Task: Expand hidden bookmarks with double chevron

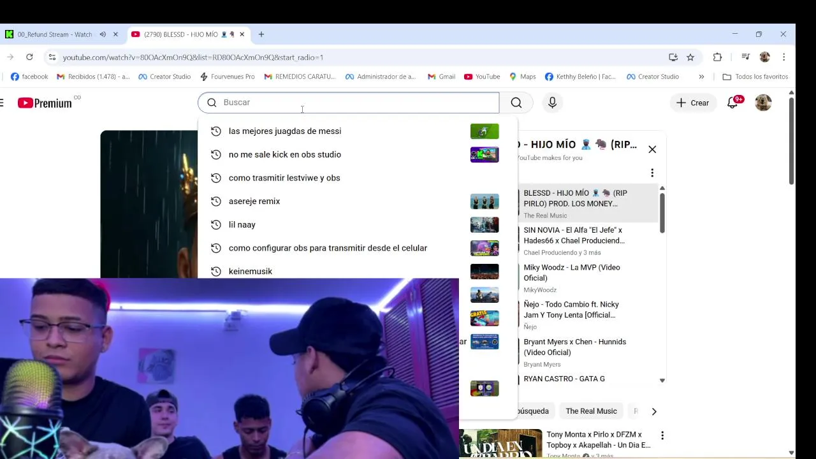Action: [701, 76]
